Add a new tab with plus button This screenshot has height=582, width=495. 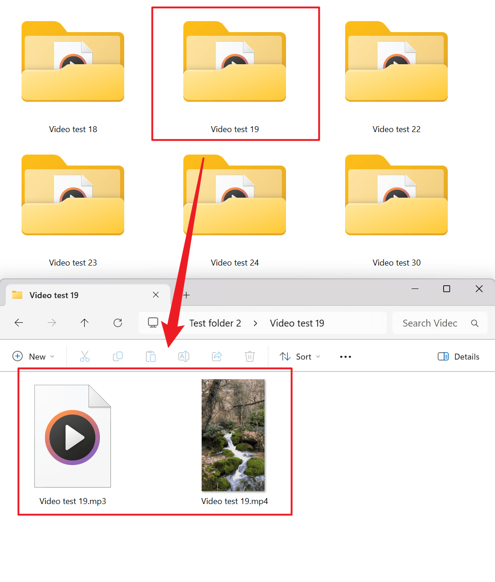pos(186,295)
